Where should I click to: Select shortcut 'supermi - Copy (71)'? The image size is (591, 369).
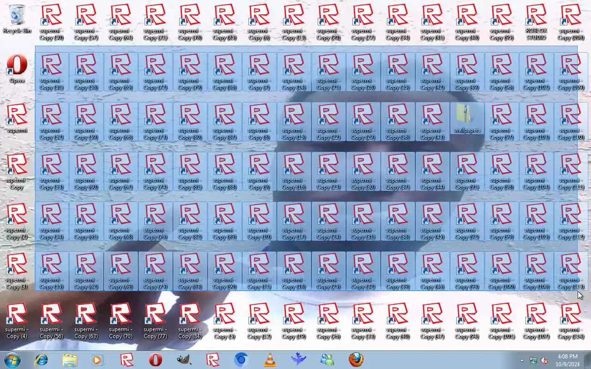pyautogui.click(x=156, y=22)
